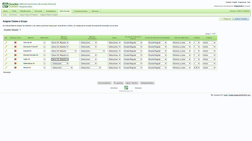Viewport: 252px width, 141px height.
Task: Open the Planificación tab
Action: coord(25,11)
